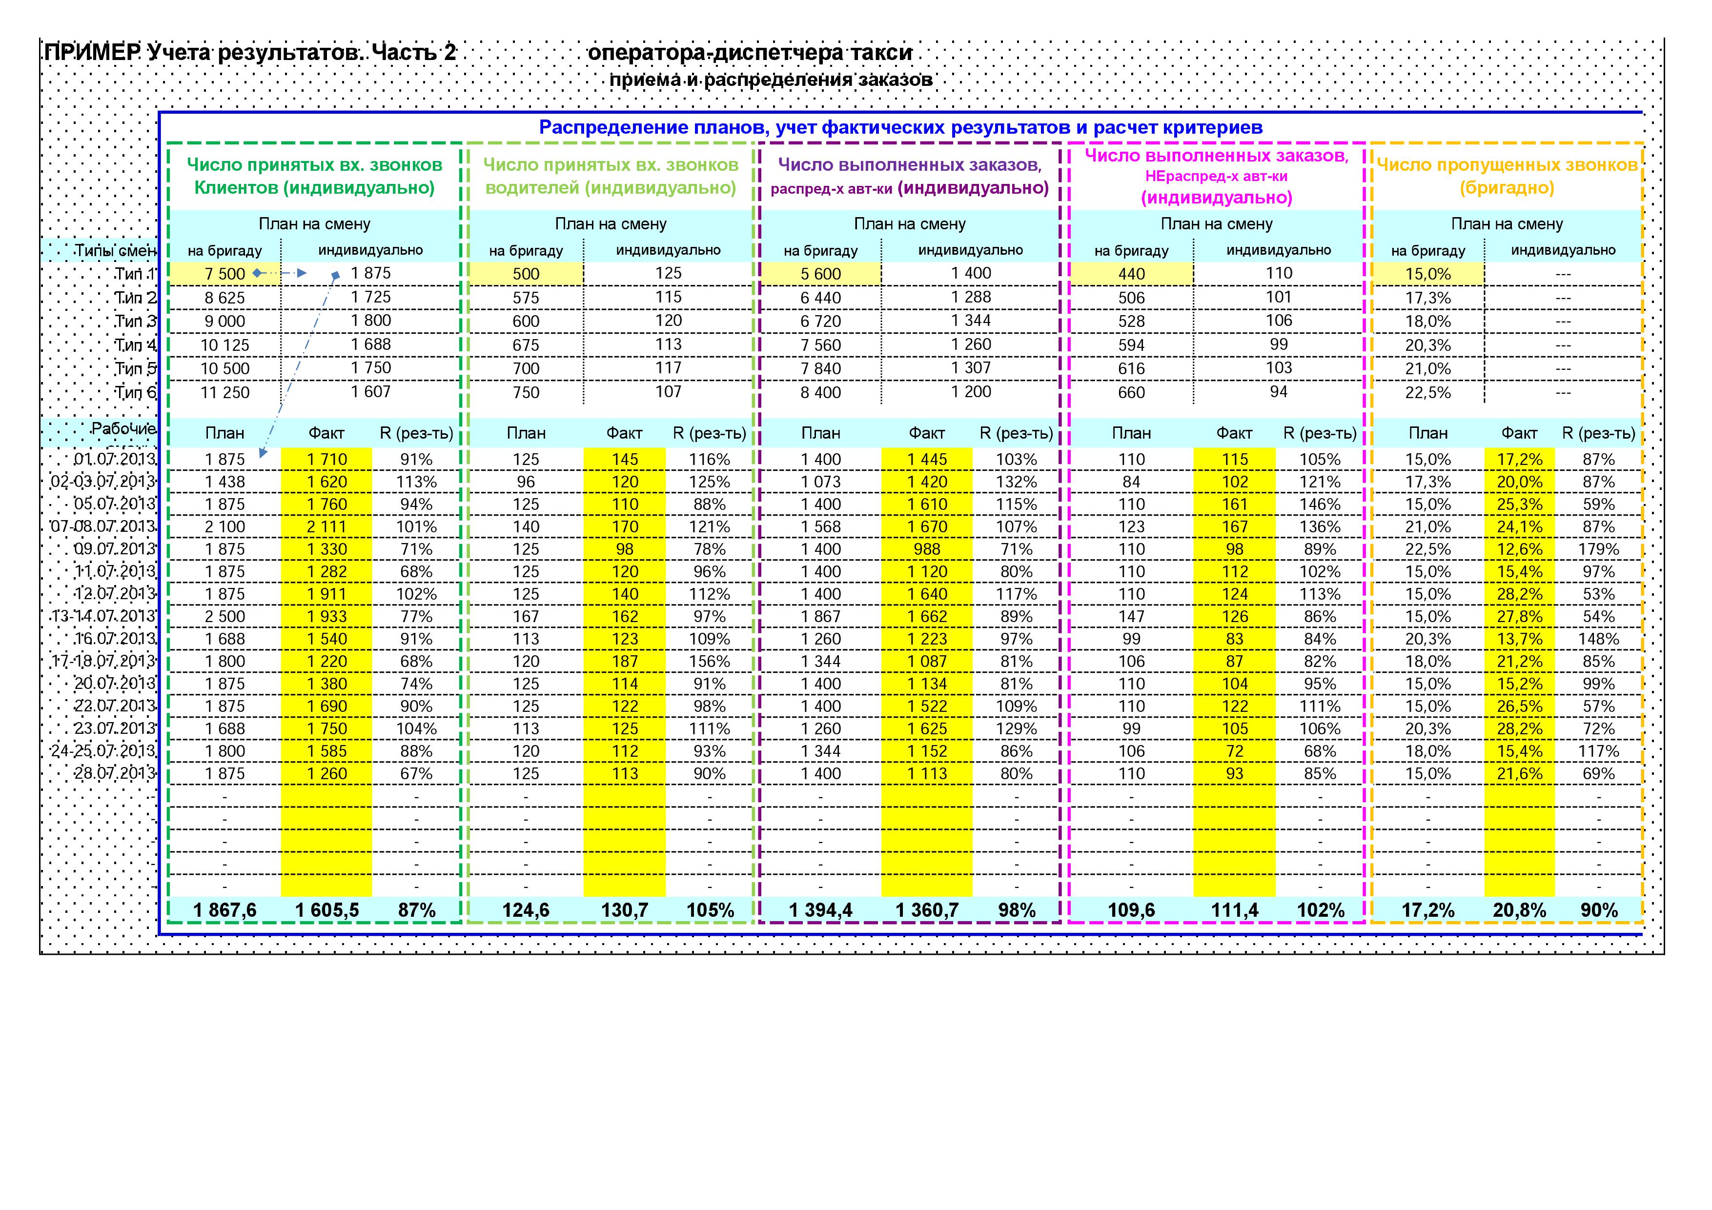Image resolution: width=1712 pixels, height=1210 pixels.
Task: Select the result cell '146%'
Action: [x=1320, y=504]
